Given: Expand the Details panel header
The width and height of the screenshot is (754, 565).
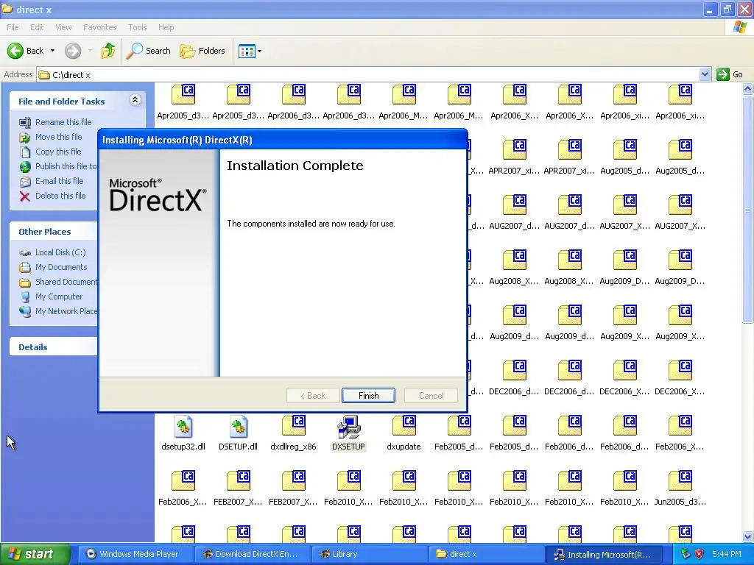Looking at the screenshot, I should point(54,347).
